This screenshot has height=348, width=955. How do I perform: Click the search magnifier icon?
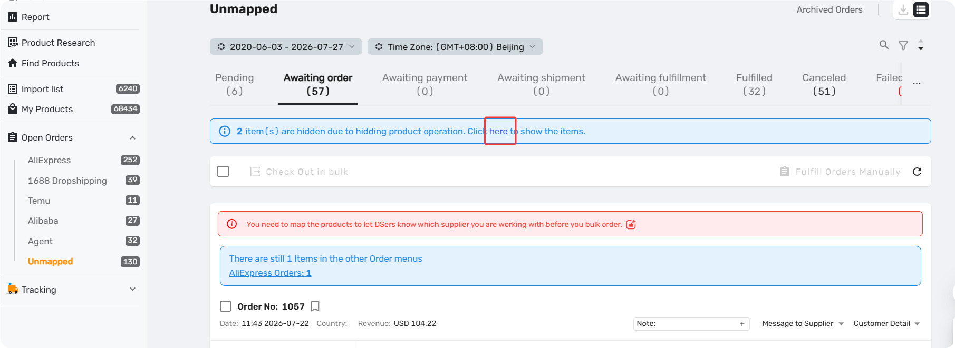[884, 45]
